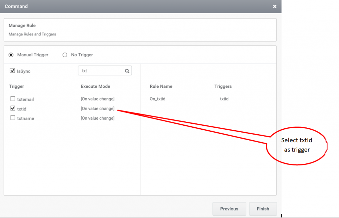Screen dimensions: 339x218
Task: Select the On_txtid rule name
Action: [157, 99]
